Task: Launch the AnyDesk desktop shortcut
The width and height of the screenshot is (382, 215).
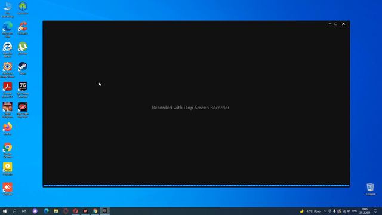Action: [7, 189]
